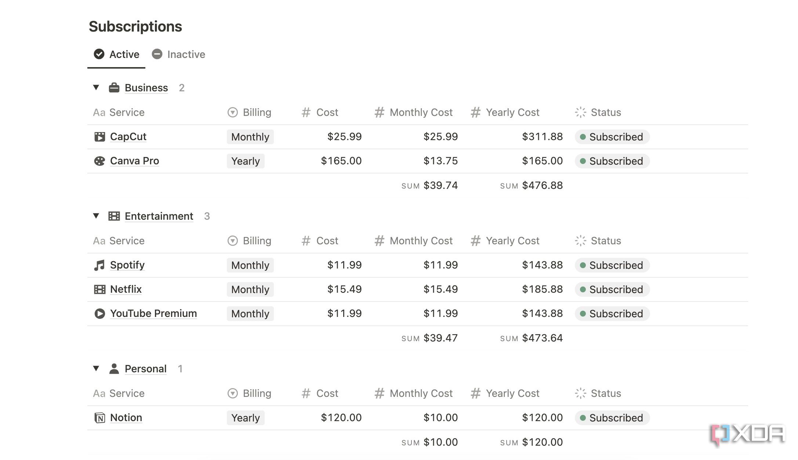Change YouTube Premium's Monthly billing tag
Image resolution: width=798 pixels, height=460 pixels.
[250, 314]
